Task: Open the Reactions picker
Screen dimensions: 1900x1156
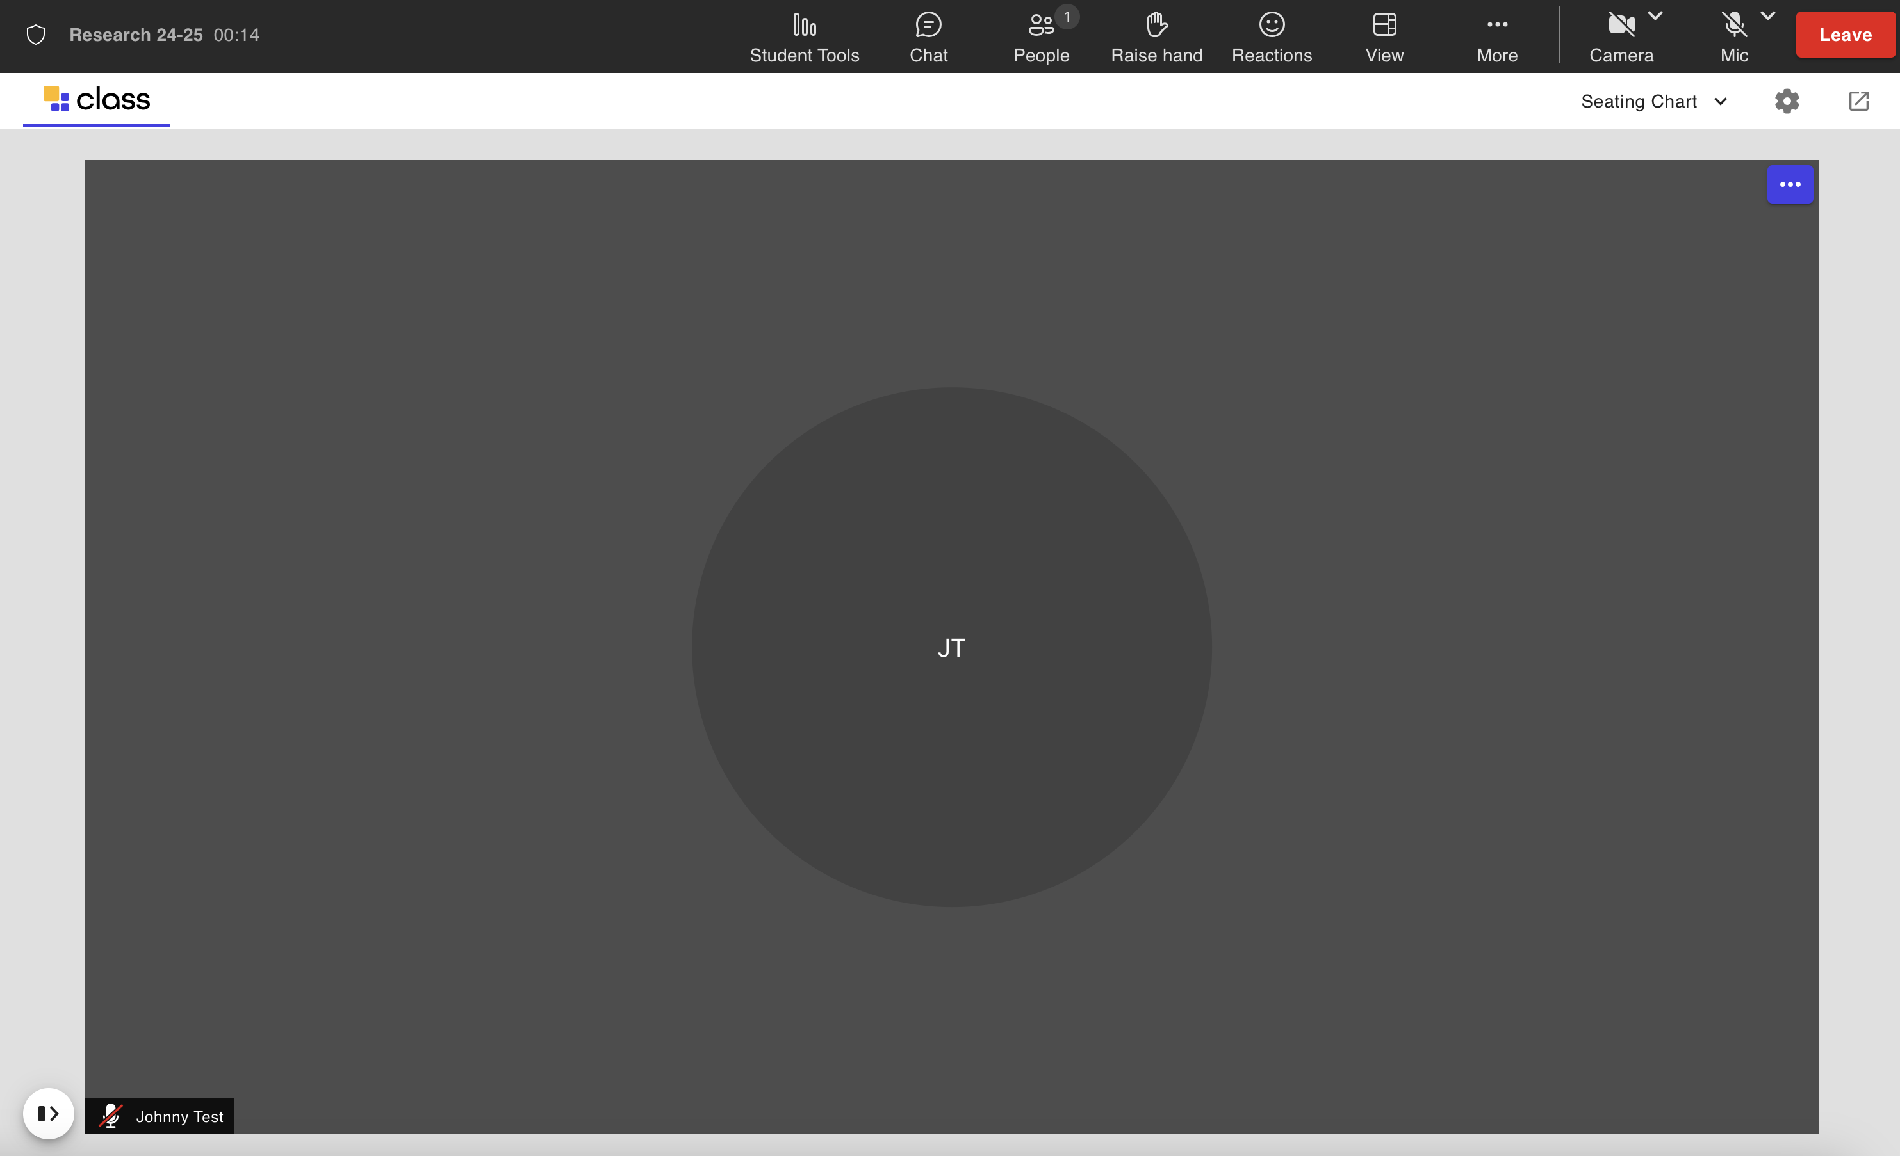Action: tap(1271, 36)
